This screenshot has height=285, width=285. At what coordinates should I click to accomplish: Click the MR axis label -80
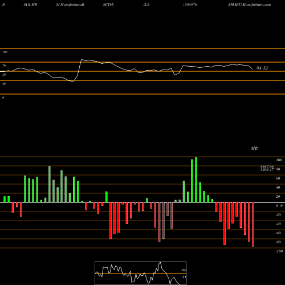point(278,242)
